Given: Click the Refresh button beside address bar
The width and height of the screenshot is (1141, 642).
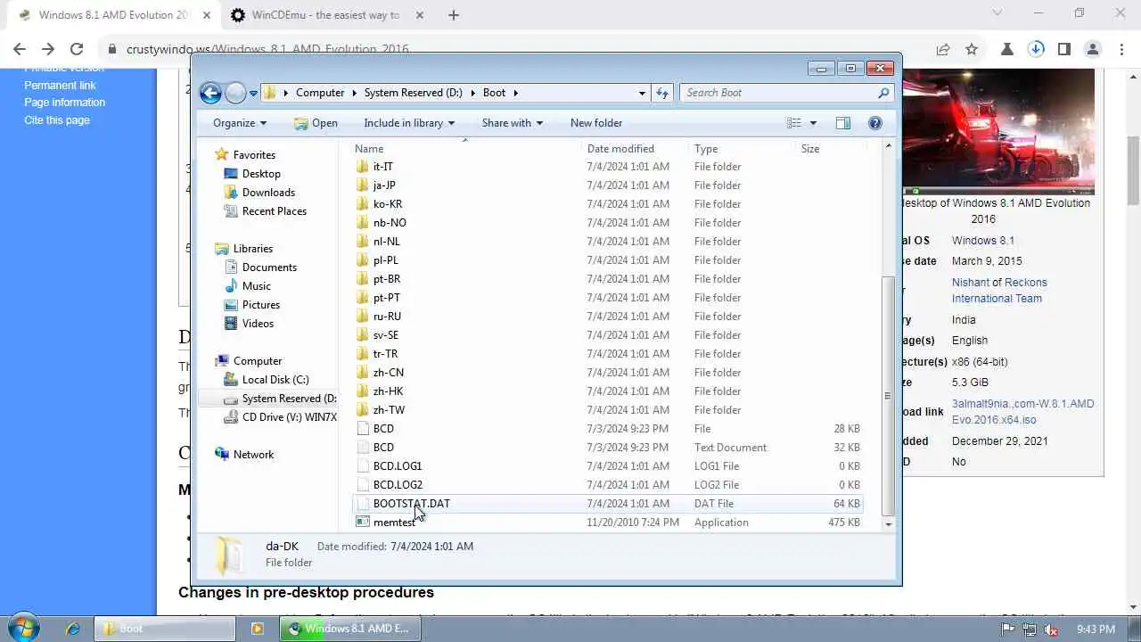Looking at the screenshot, I should (x=662, y=93).
